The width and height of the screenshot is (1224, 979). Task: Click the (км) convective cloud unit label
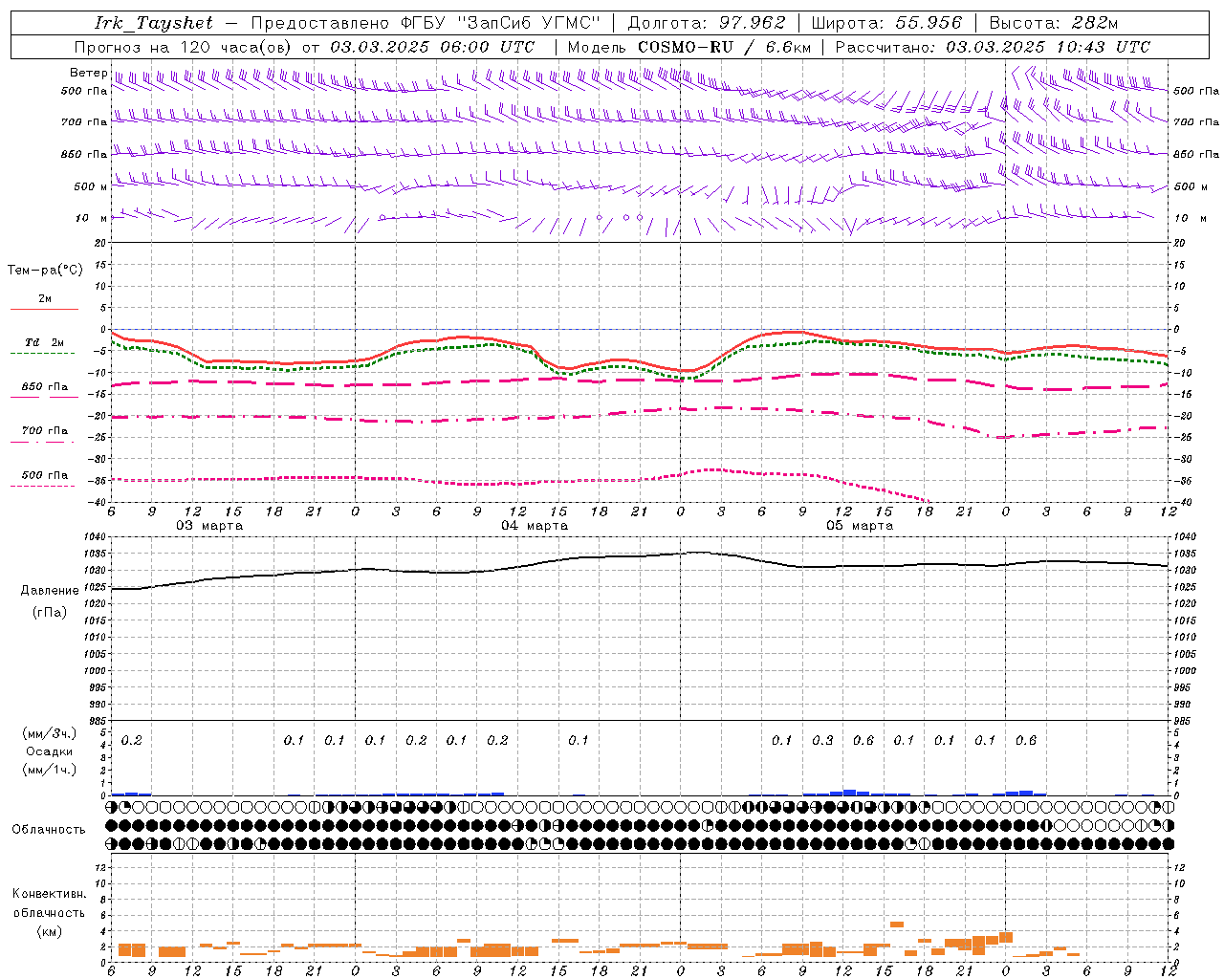point(49,931)
